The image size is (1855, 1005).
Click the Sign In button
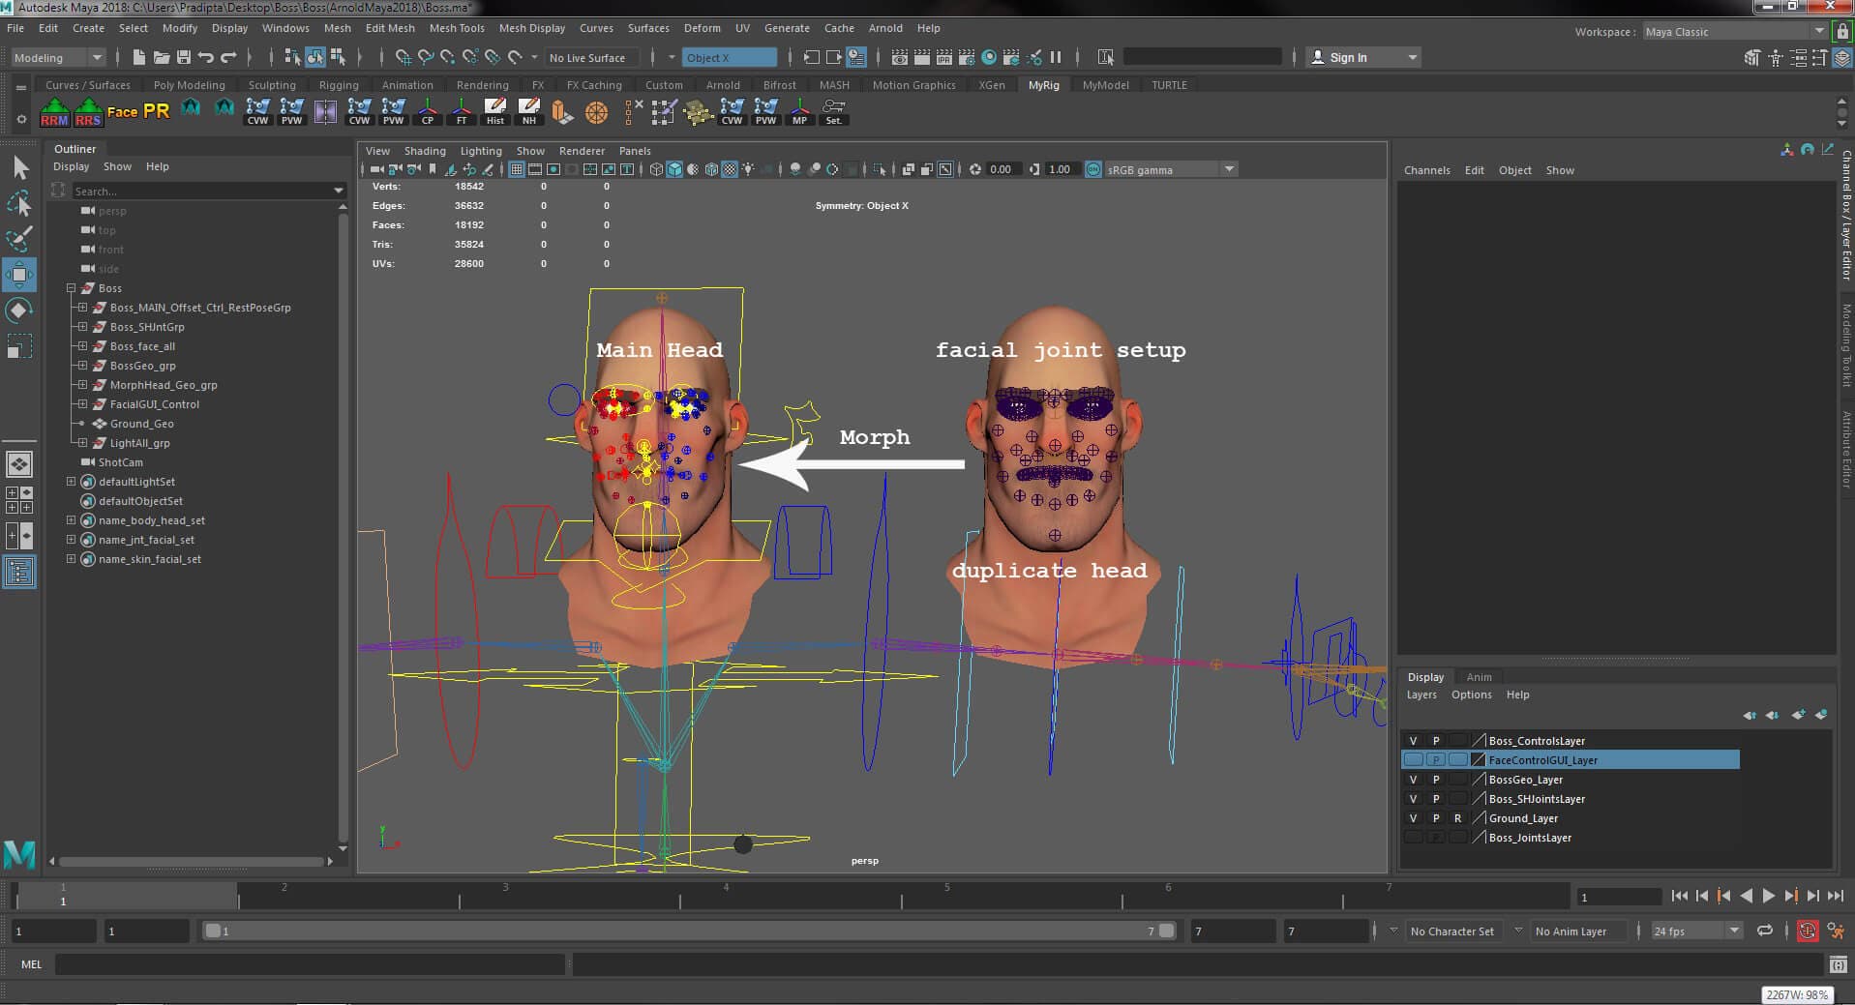click(x=1348, y=58)
